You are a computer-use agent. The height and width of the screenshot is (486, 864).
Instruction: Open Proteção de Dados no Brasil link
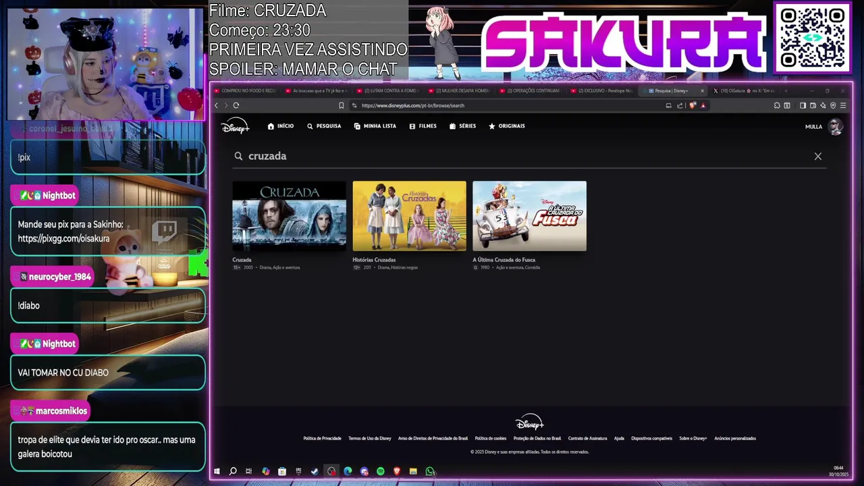click(x=537, y=439)
